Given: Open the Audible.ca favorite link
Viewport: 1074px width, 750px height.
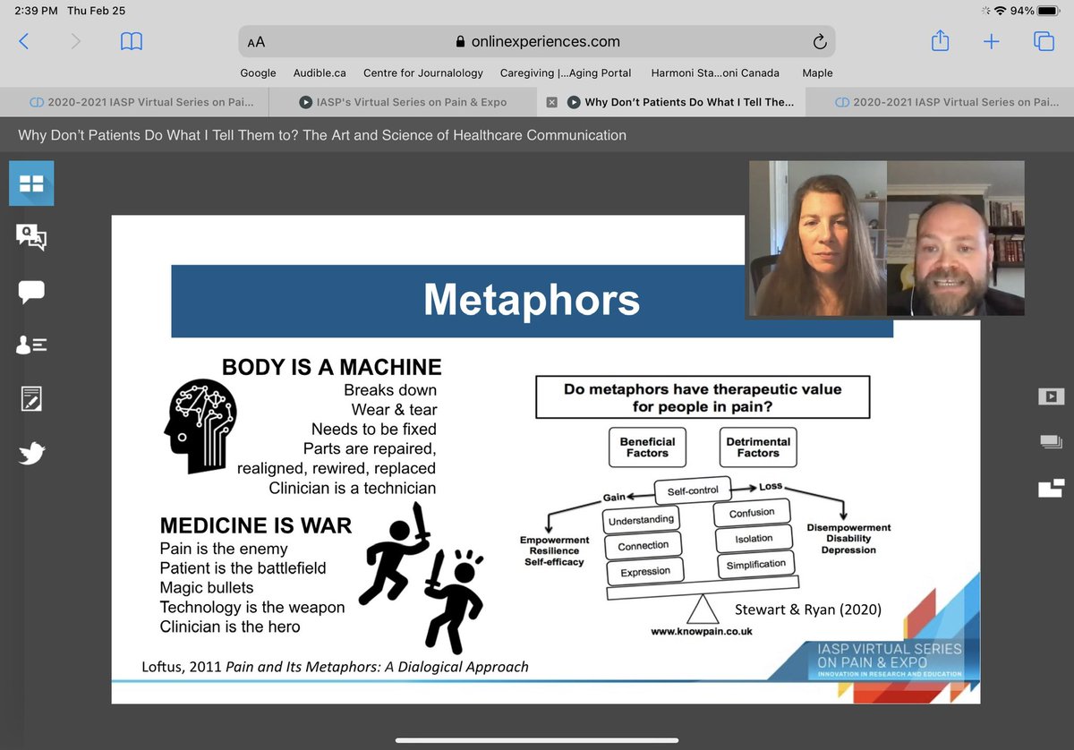Looking at the screenshot, I should [320, 72].
